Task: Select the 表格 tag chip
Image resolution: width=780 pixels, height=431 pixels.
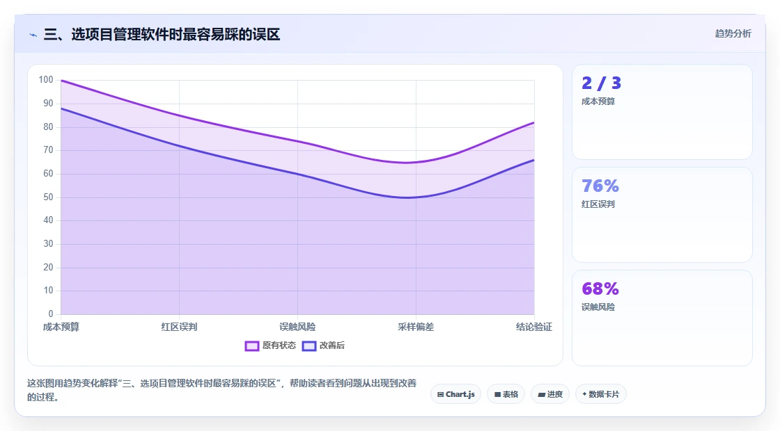Action: (x=506, y=394)
